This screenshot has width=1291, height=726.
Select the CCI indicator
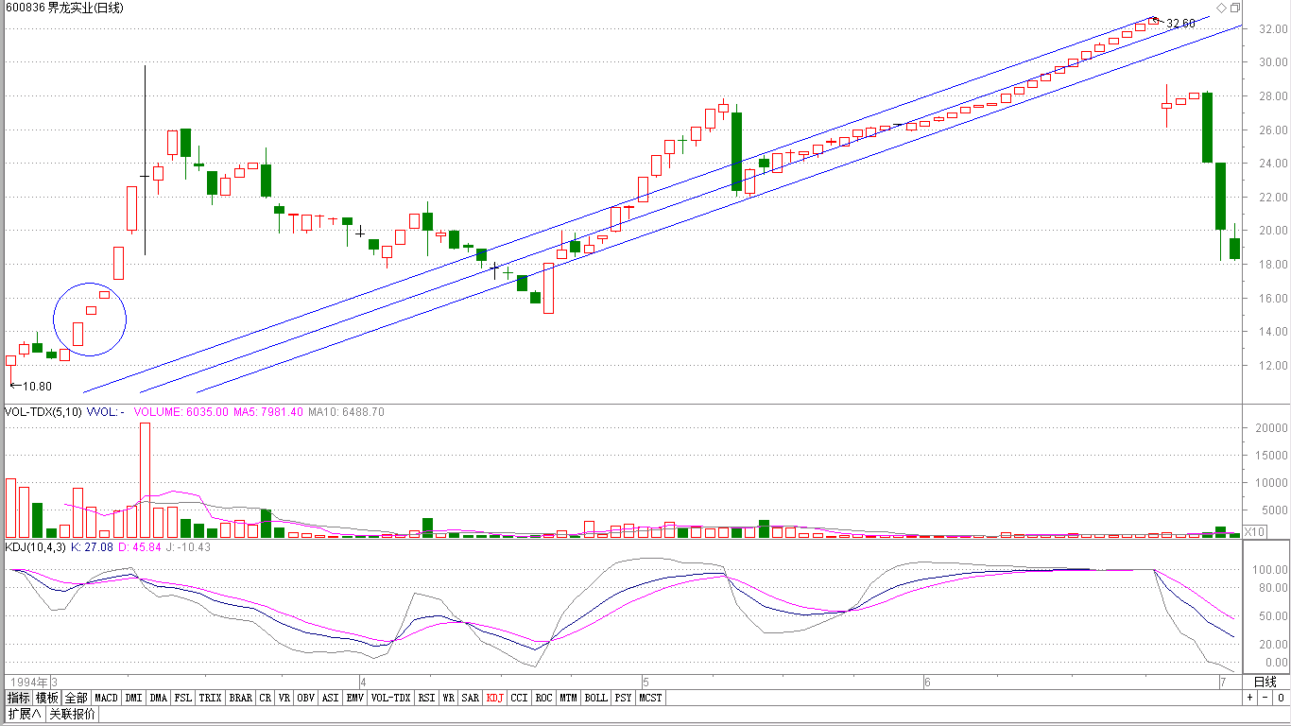point(520,698)
